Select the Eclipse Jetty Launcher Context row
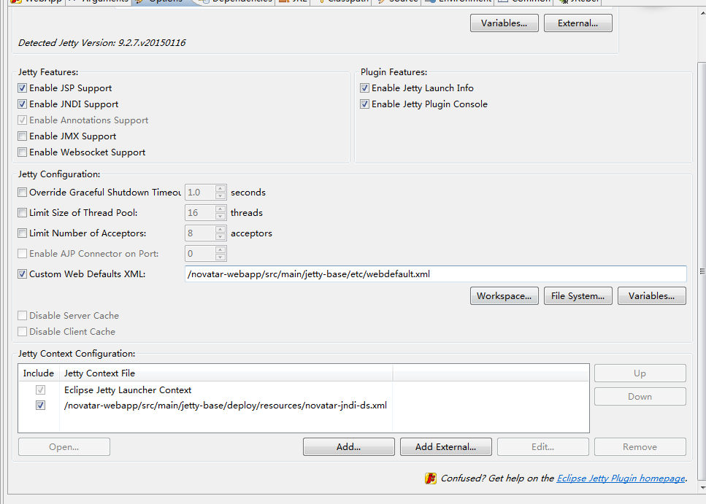706x504 pixels. [304, 389]
